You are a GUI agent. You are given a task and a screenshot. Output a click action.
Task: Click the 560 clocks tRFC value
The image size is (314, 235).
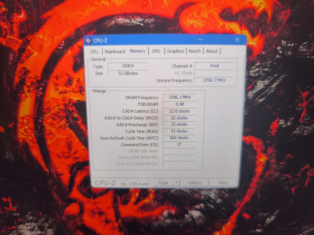pyautogui.click(x=179, y=138)
